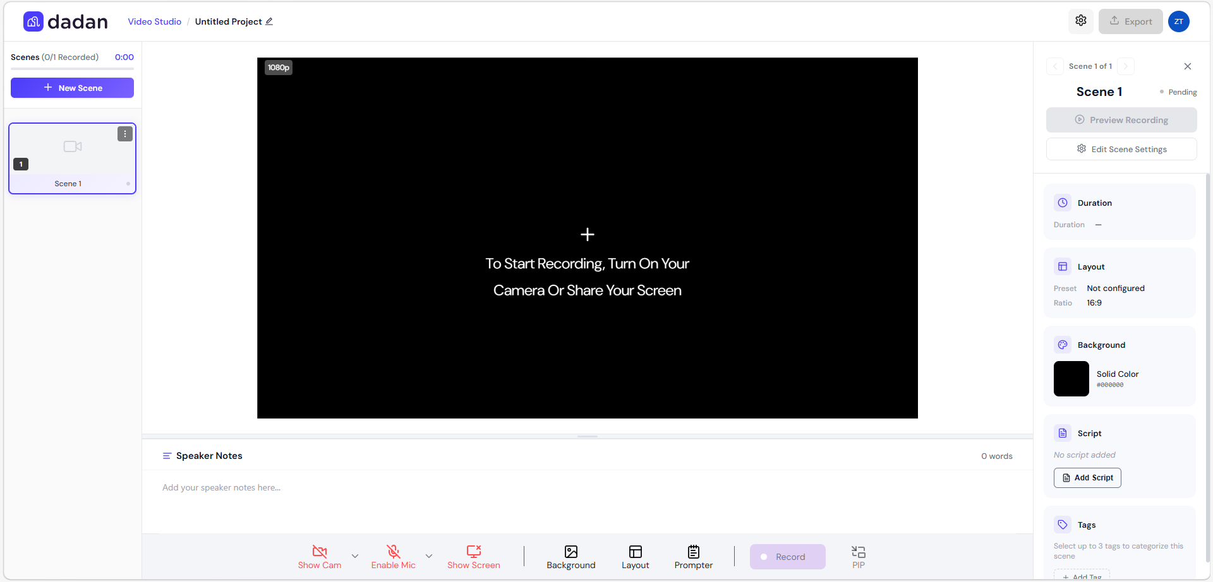Viewport: 1213px width, 582px height.
Task: Add a script using the Add Script button
Action: [1087, 478]
